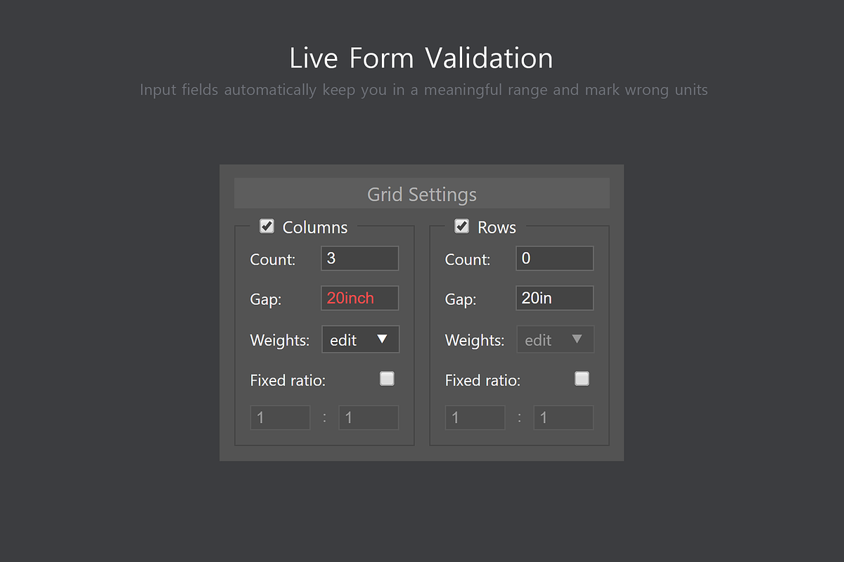The width and height of the screenshot is (844, 562).
Task: Click the checkmark icon beside Columns label
Action: pyautogui.click(x=267, y=226)
